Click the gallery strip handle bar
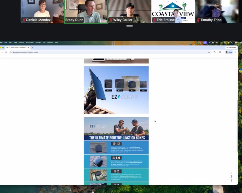Image resolution: width=242 pixels, height=193 pixels. tap(129, 26)
